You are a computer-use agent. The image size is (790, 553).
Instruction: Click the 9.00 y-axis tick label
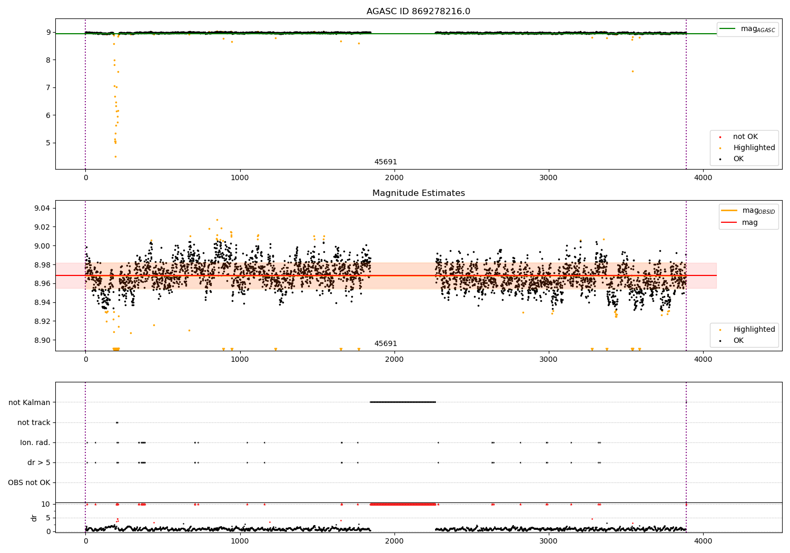(x=42, y=246)
